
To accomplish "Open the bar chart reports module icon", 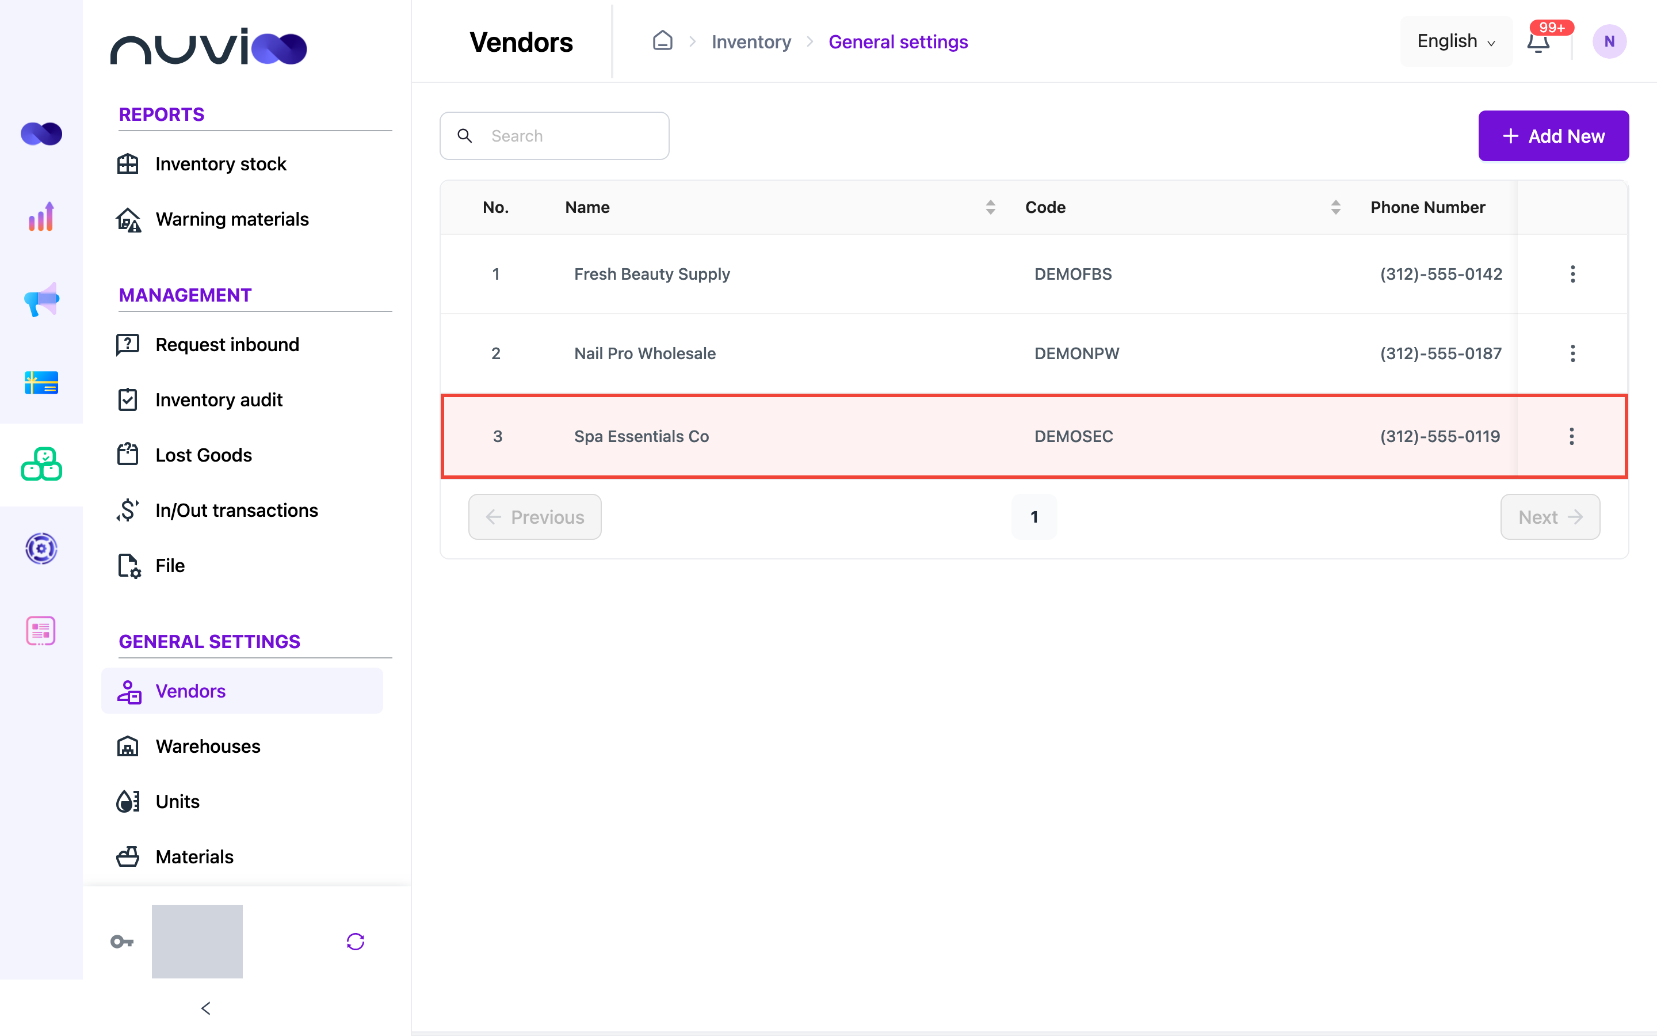I will pyautogui.click(x=41, y=216).
